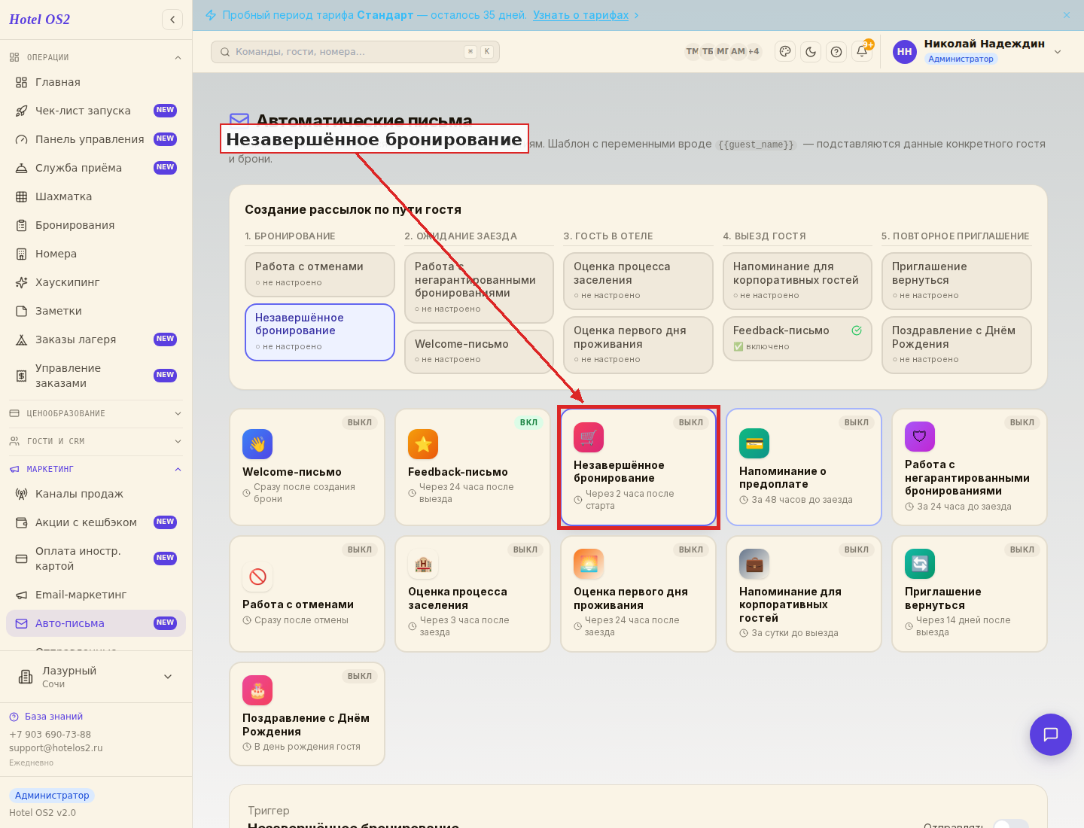Click the Feedback-письмо star icon

point(423,444)
